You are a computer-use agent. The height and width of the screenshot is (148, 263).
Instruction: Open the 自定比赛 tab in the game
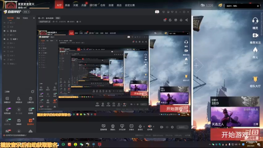pos(130,5)
